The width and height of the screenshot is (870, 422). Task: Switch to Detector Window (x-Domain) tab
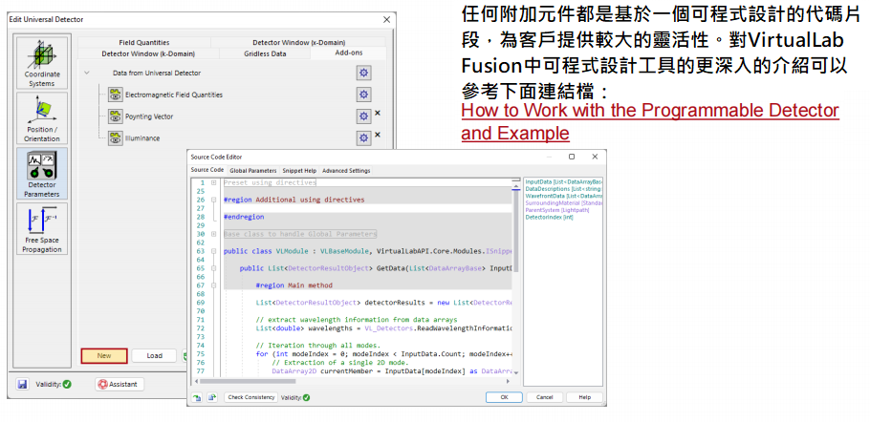(298, 43)
